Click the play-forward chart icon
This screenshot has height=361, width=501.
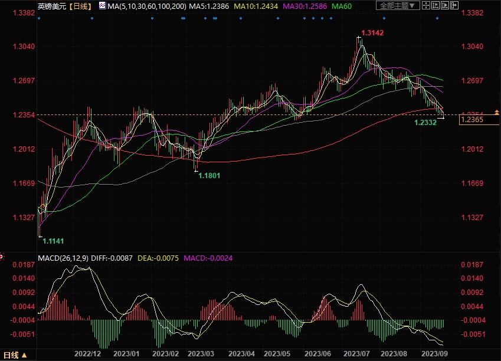click(445, 5)
